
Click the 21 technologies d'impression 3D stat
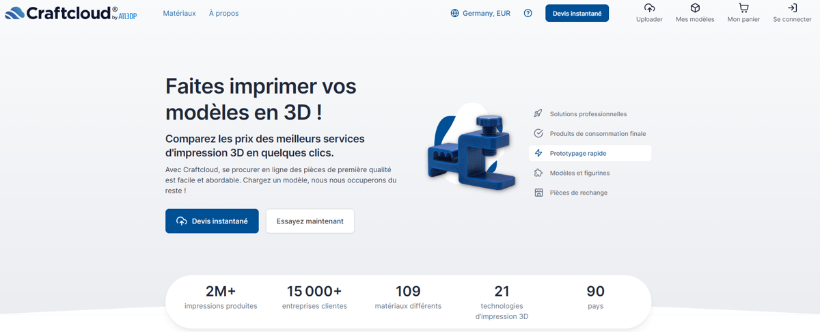[502, 302]
